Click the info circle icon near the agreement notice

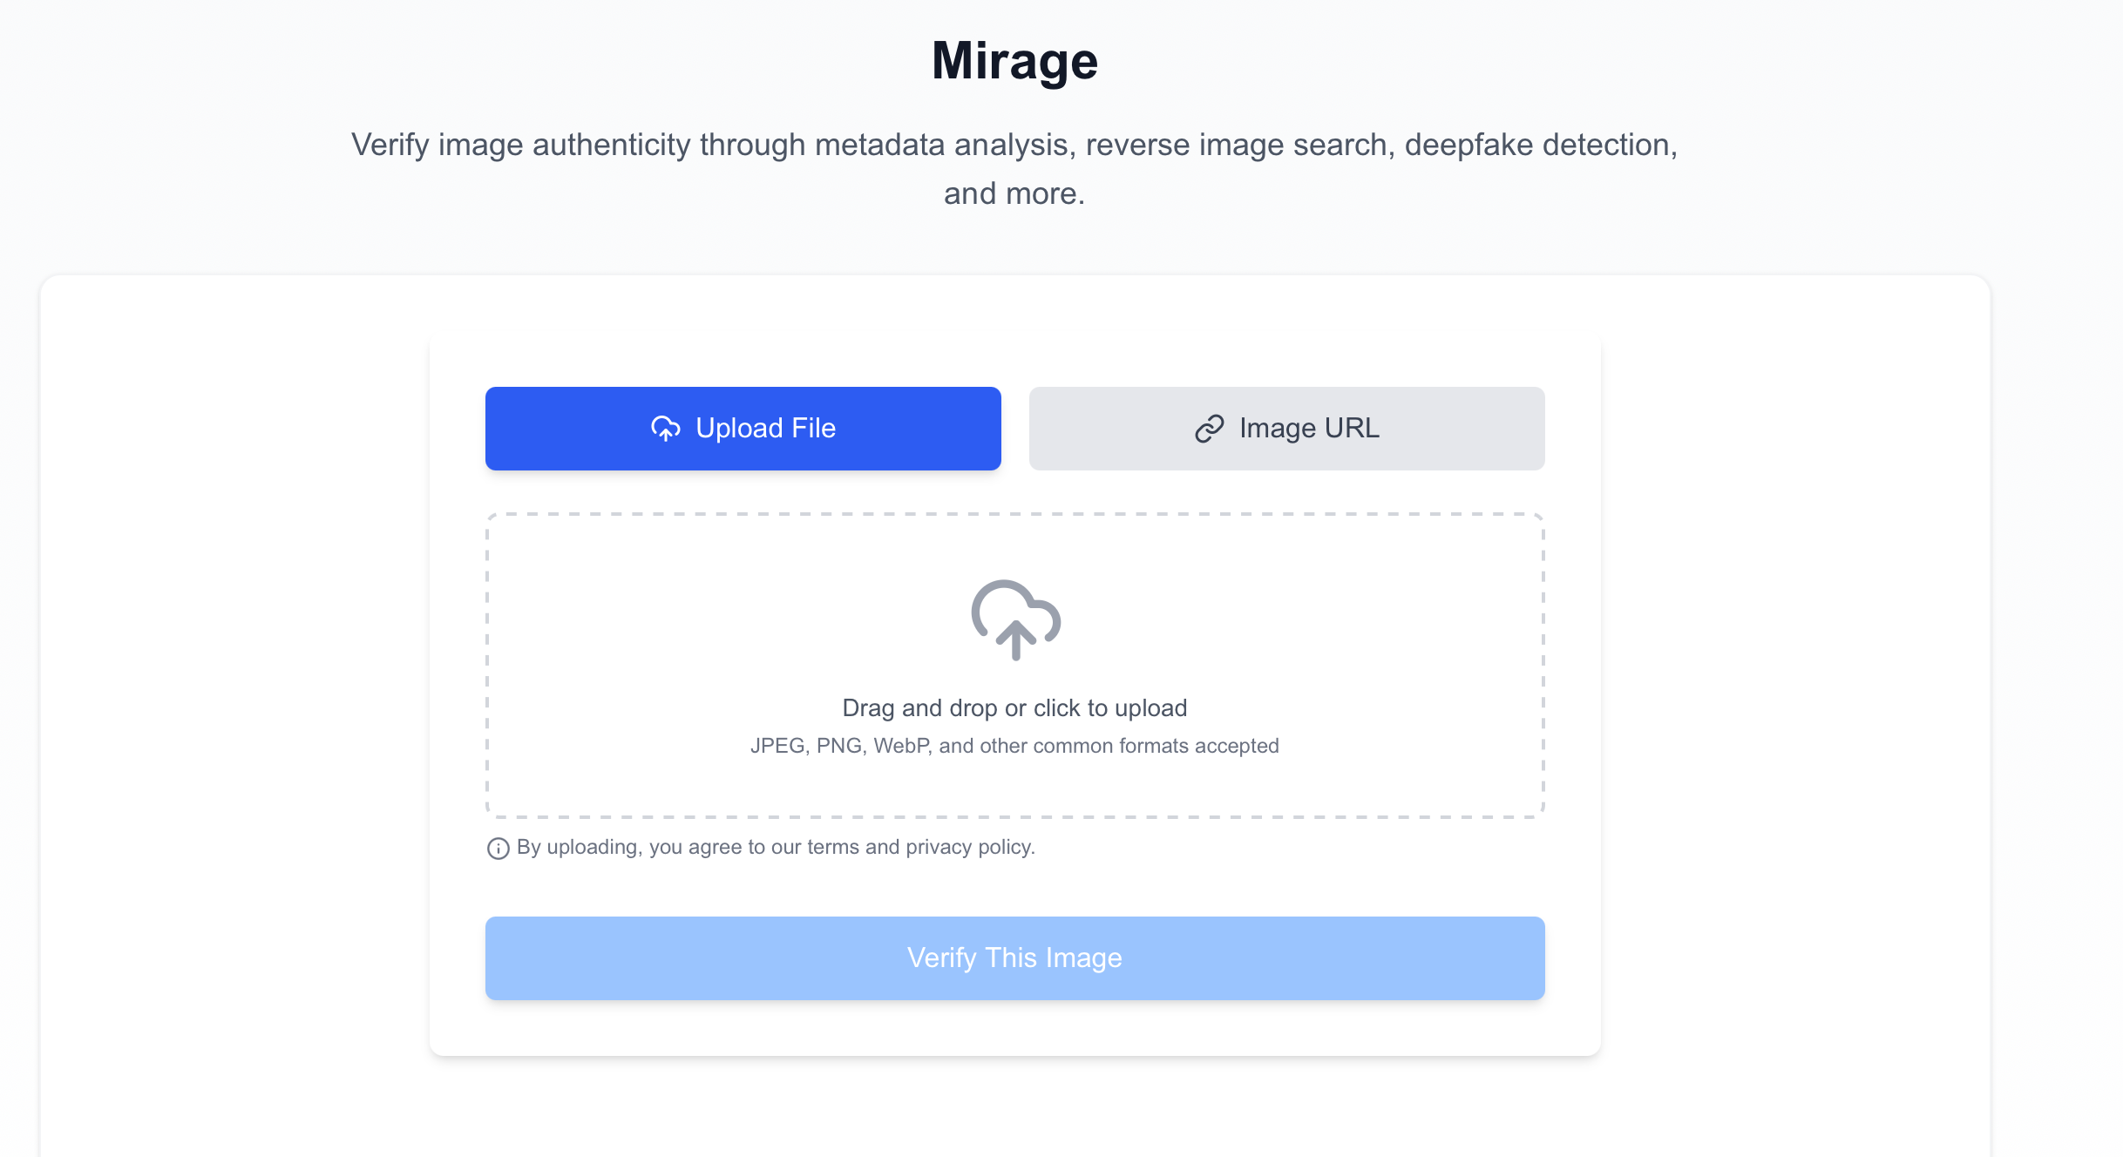tap(497, 848)
